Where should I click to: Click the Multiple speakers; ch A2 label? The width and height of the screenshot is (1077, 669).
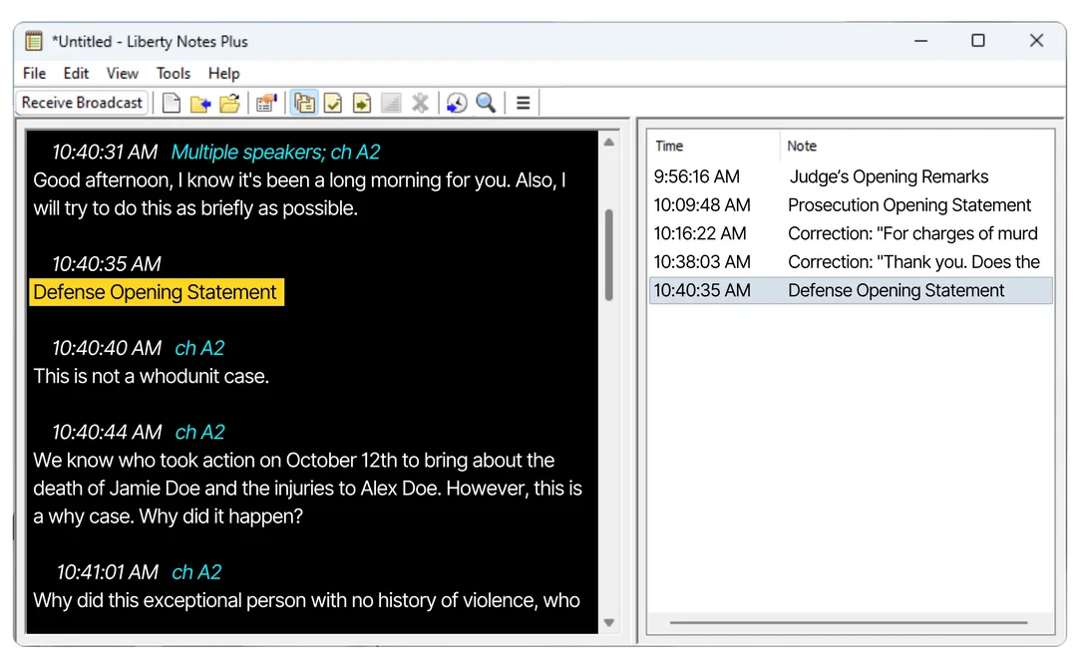pos(275,152)
